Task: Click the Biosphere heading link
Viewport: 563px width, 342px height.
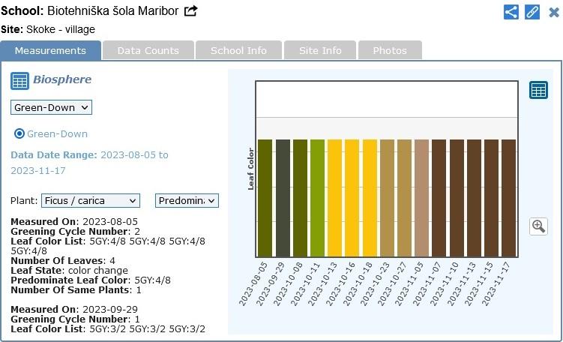Action: (62, 79)
